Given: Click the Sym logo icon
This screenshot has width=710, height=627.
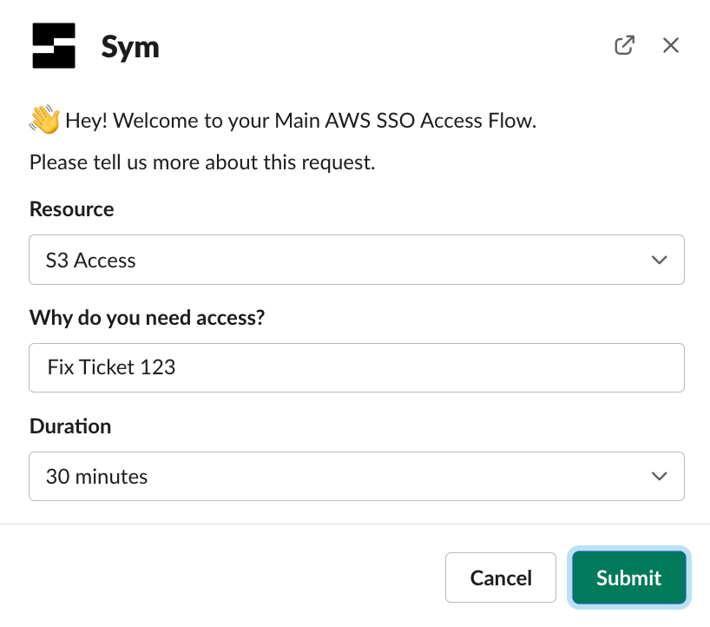Looking at the screenshot, I should [54, 46].
